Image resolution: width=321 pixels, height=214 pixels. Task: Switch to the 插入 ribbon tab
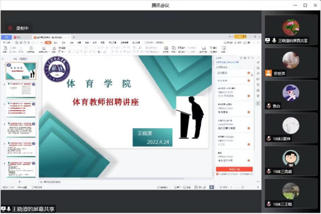[56, 42]
